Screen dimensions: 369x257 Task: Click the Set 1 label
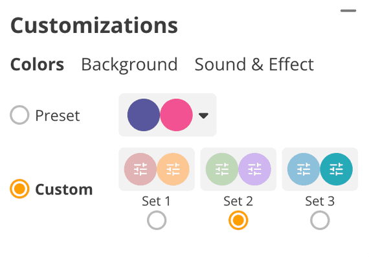156,201
